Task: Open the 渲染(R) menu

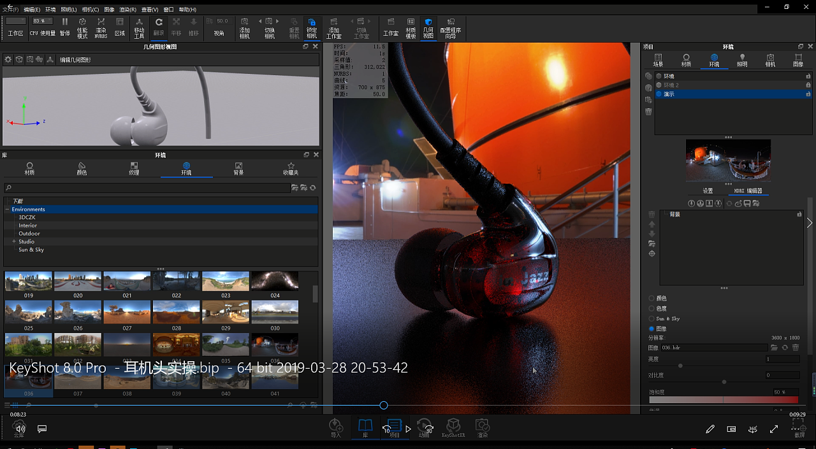Action: [127, 10]
